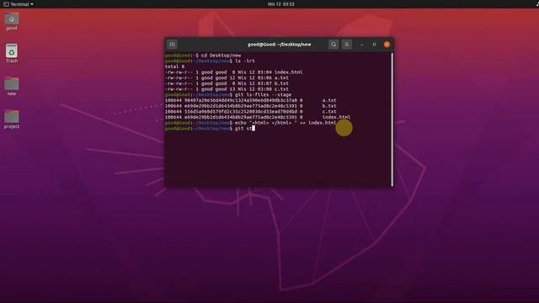Click the terminal search icon
Screen dimensions: 539x303
point(334,45)
